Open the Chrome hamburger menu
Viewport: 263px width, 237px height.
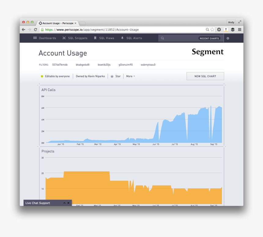[239, 30]
